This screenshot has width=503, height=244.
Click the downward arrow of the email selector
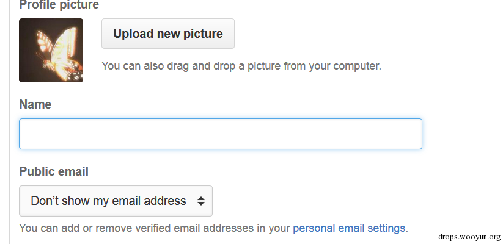(x=201, y=204)
